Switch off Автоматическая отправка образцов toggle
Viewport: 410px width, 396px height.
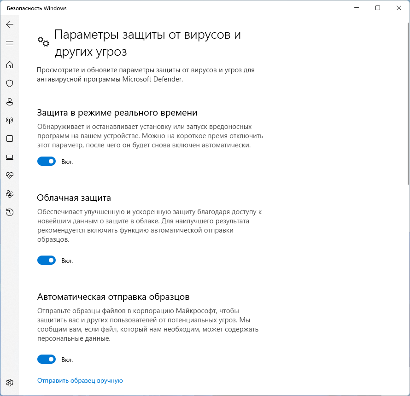click(47, 360)
